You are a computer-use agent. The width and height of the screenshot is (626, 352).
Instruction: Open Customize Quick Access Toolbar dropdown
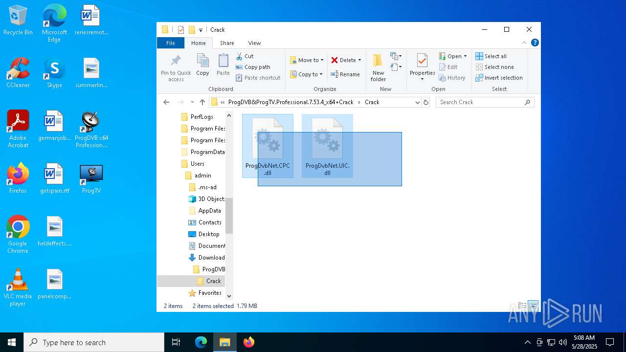[201, 30]
